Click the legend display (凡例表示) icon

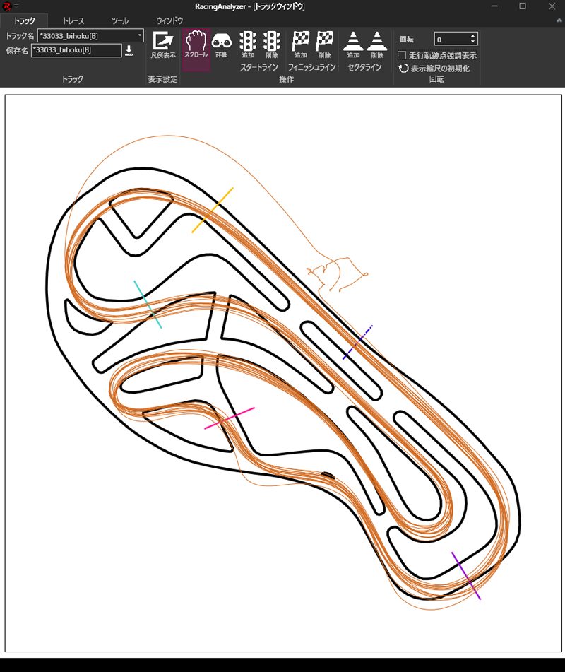coord(163,44)
